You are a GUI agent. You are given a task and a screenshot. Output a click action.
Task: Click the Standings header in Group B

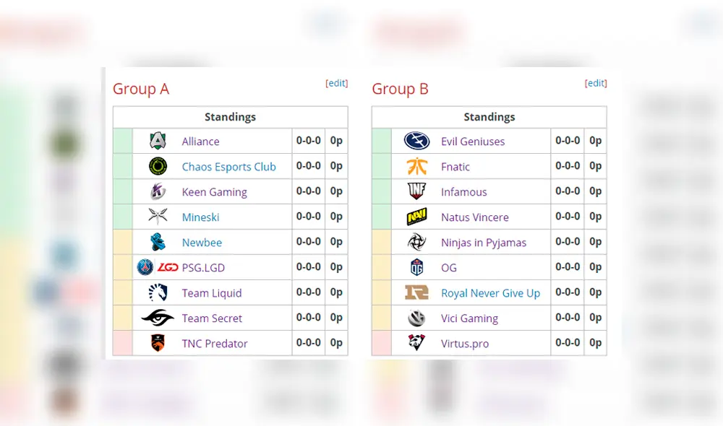489,116
